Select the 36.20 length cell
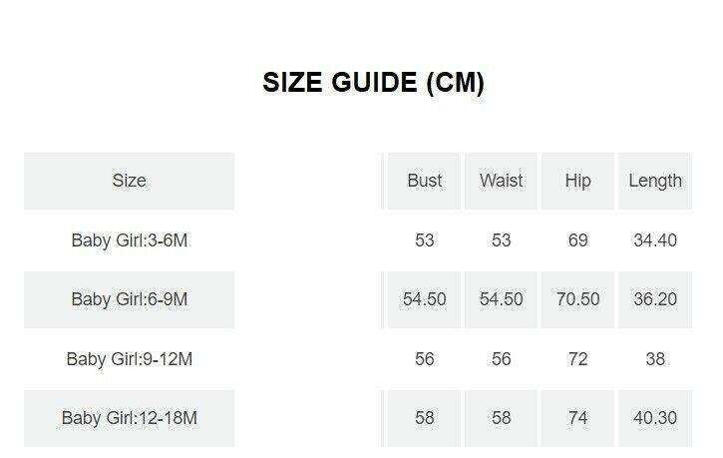Screen dimensions: 723x458 655,299
